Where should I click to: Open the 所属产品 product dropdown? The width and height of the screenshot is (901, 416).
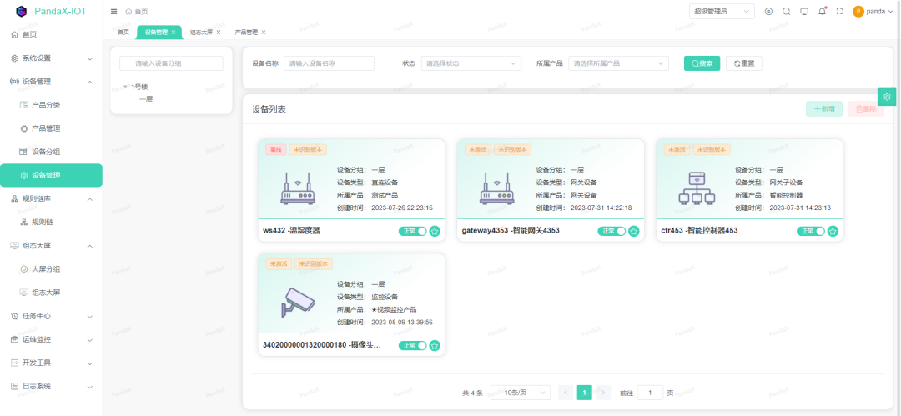tap(618, 63)
